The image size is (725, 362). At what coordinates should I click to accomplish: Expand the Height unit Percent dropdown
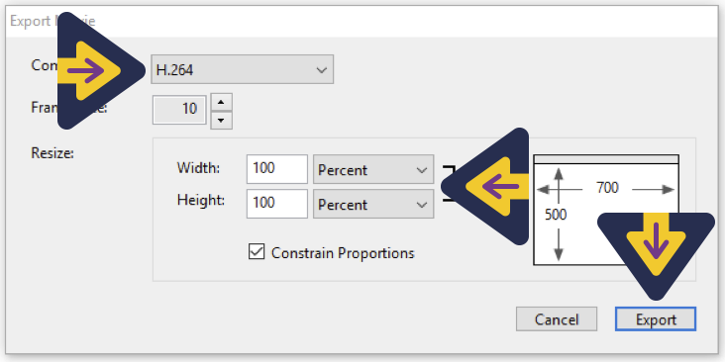tap(373, 204)
